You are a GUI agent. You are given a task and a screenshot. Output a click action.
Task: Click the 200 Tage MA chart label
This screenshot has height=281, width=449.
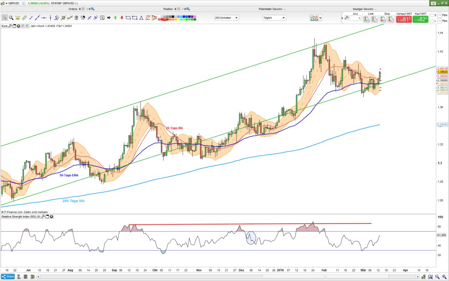click(x=74, y=201)
